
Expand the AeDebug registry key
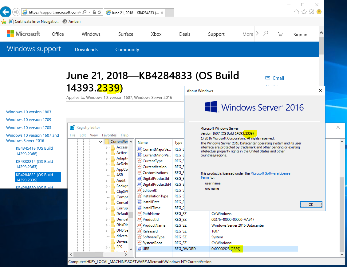click(x=106, y=164)
